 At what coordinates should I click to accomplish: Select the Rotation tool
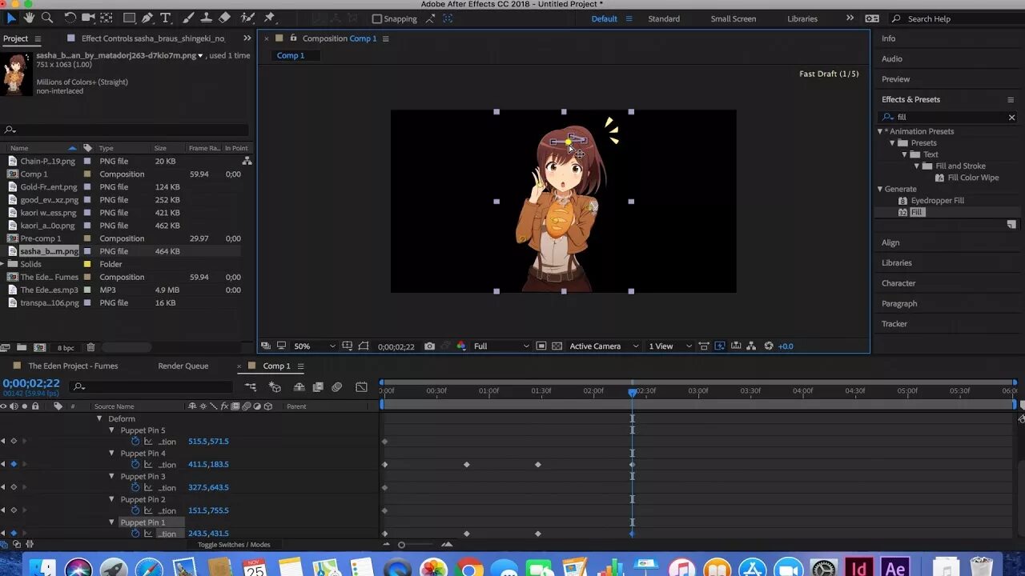tap(70, 18)
